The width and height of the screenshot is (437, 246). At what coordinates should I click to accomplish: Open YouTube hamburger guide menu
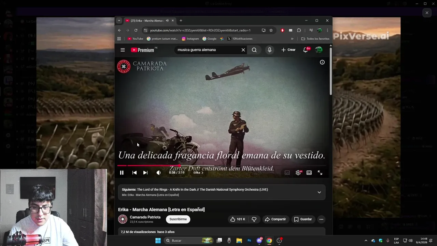[123, 50]
